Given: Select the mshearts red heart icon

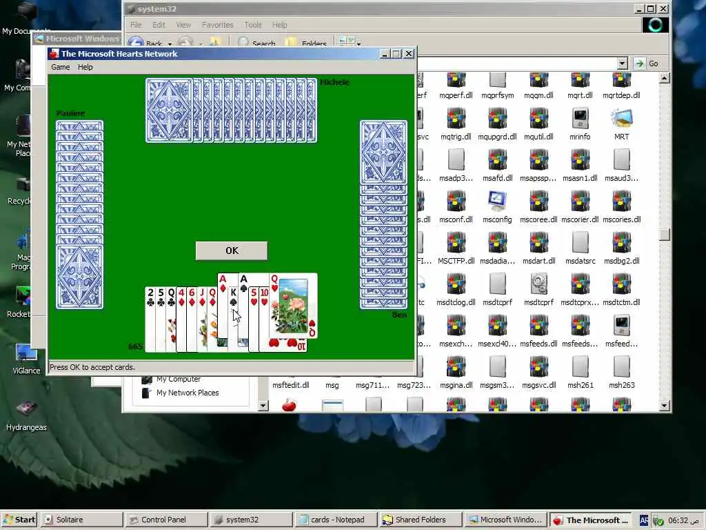Looking at the screenshot, I should tap(289, 404).
